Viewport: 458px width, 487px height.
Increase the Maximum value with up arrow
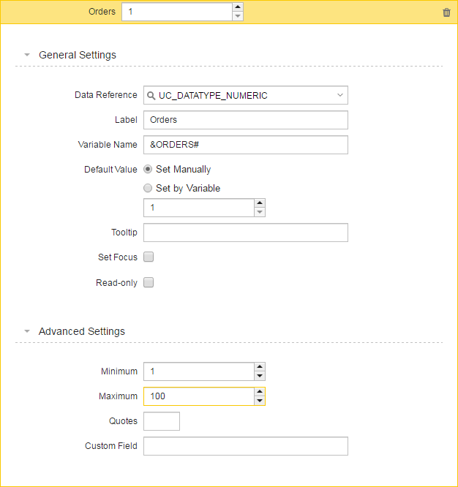[x=260, y=392]
